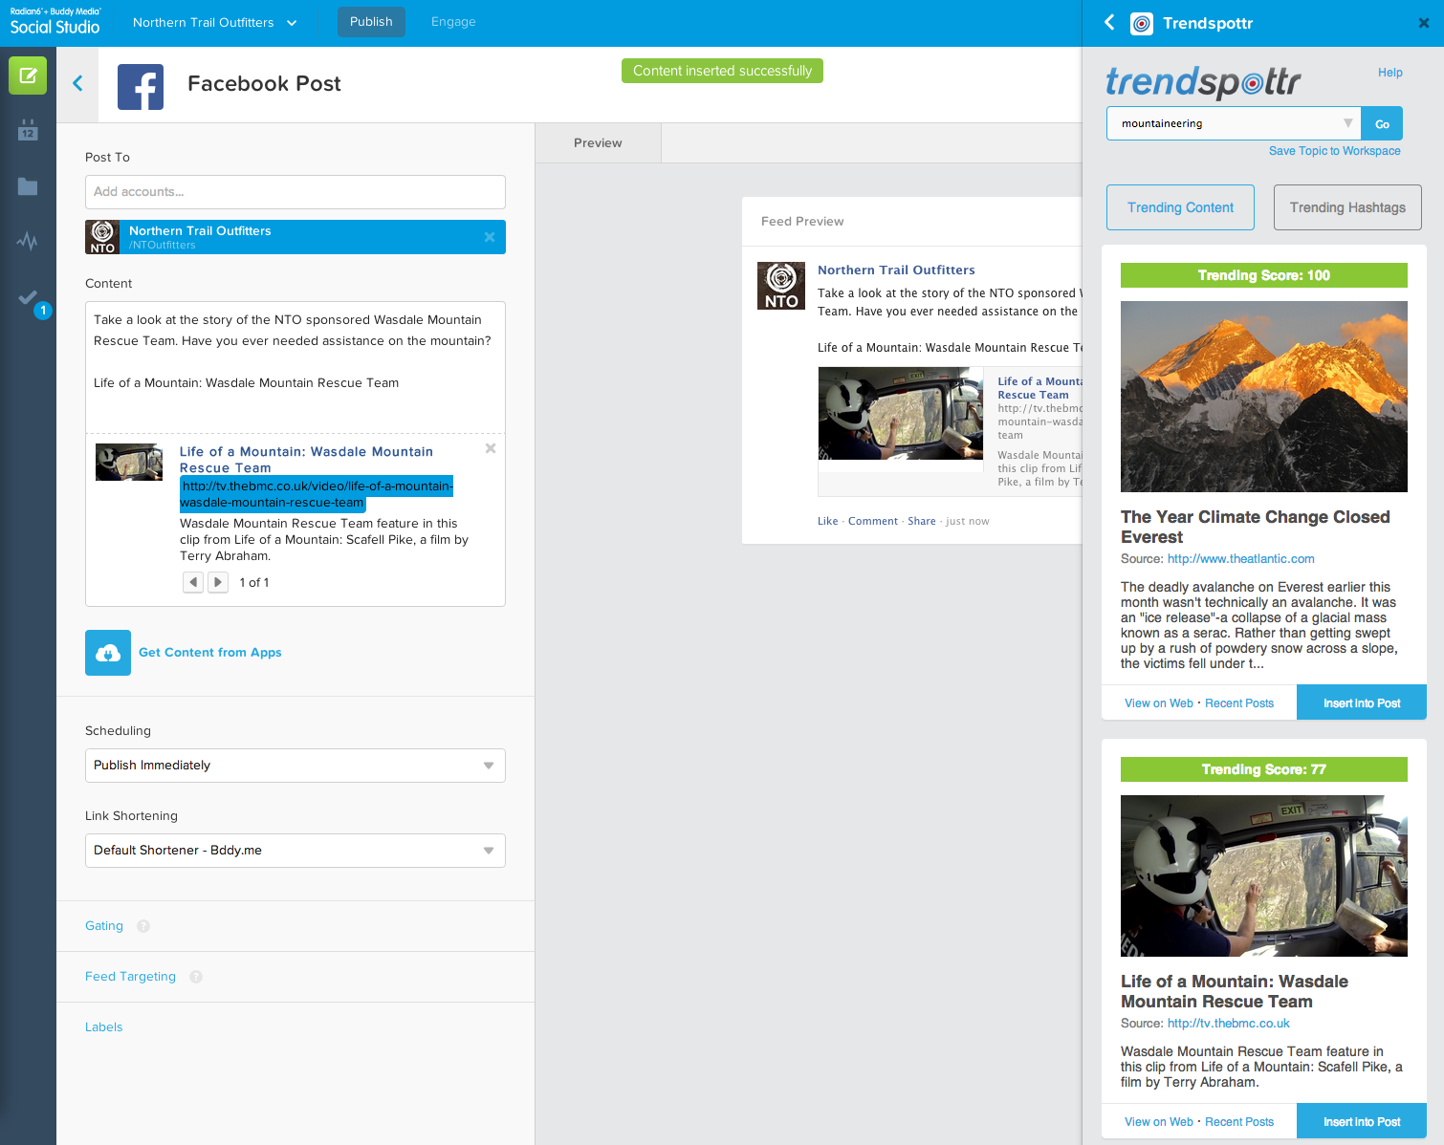Open the Link Shortening Bddy.me dropdown
The image size is (1444, 1145).
pyautogui.click(x=295, y=851)
